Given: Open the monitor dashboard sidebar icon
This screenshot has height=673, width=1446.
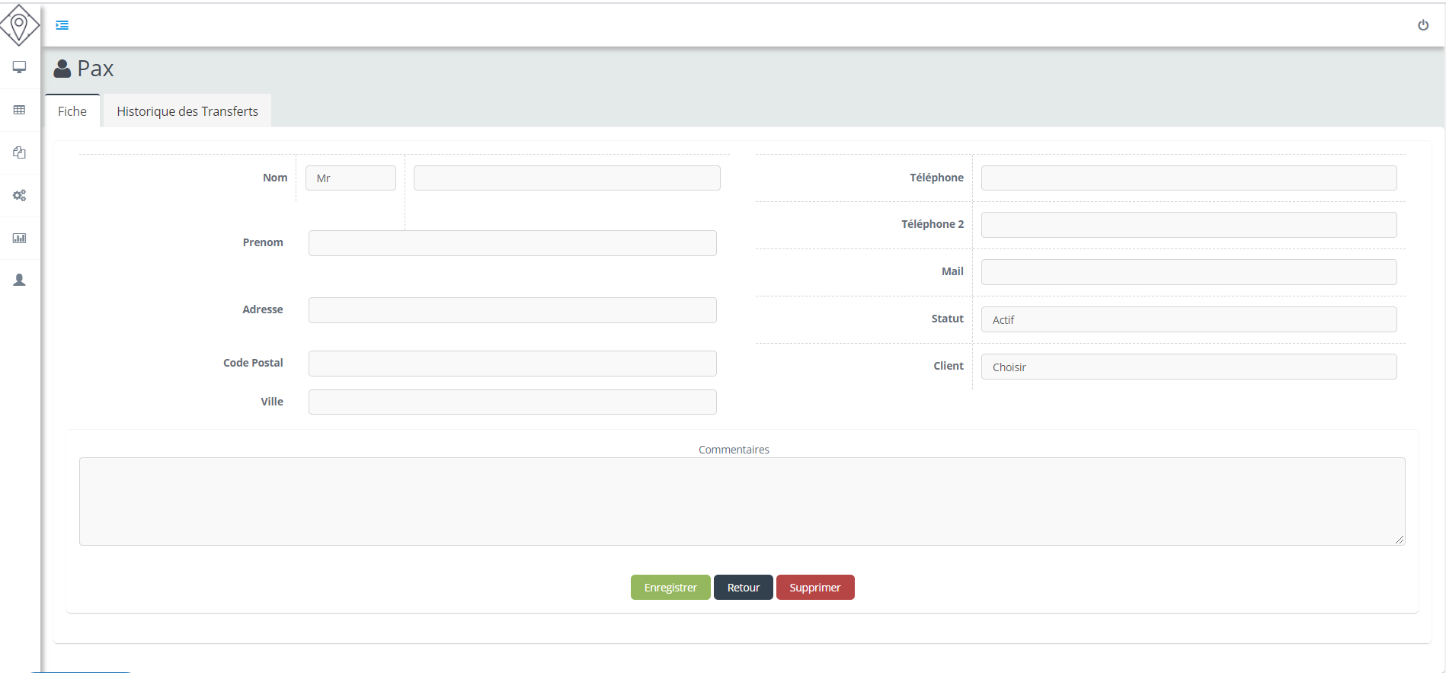Looking at the screenshot, I should click(x=20, y=67).
